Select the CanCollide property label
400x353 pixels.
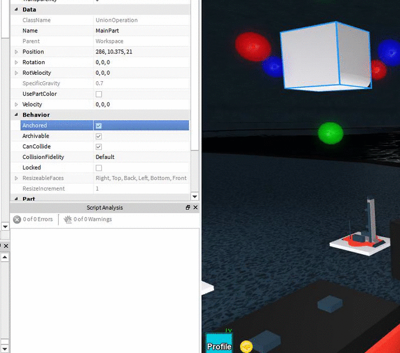tap(36, 146)
